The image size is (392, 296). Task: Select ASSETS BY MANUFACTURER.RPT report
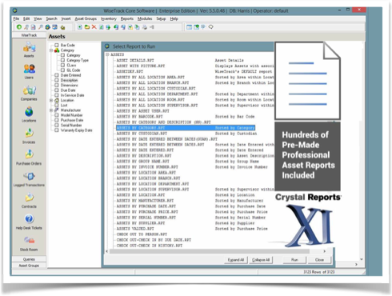[x=145, y=201]
